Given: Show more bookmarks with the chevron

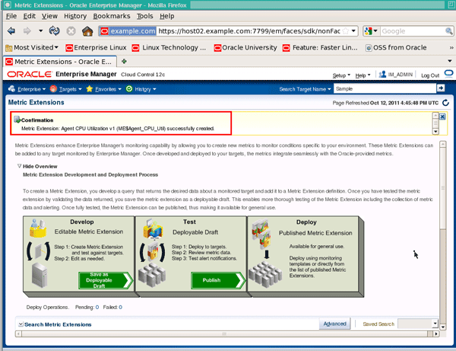Looking at the screenshot, I should [451, 47].
